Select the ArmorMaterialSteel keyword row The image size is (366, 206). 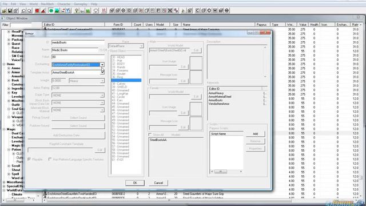click(x=220, y=97)
